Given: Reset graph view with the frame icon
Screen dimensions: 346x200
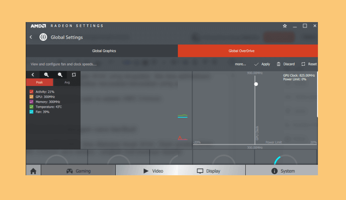Looking at the screenshot, I should click(x=74, y=75).
